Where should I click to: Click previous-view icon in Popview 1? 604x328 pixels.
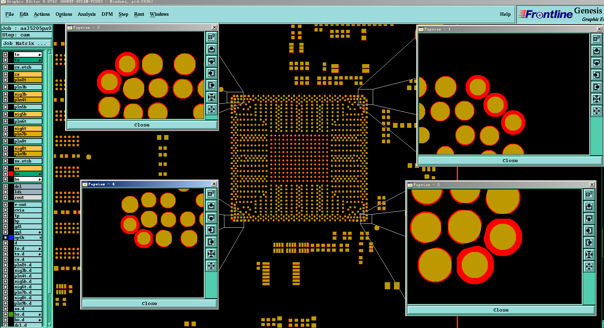pos(596,39)
